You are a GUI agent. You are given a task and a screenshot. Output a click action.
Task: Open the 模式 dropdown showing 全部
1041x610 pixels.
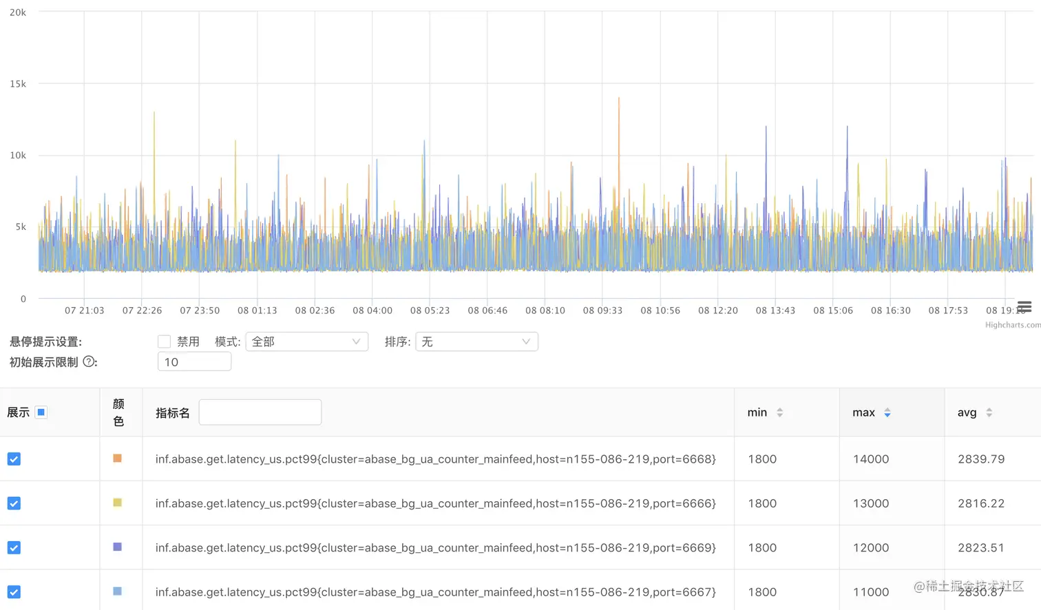pos(306,341)
